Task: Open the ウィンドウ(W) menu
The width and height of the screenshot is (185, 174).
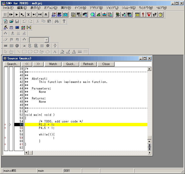Action: coord(146,8)
